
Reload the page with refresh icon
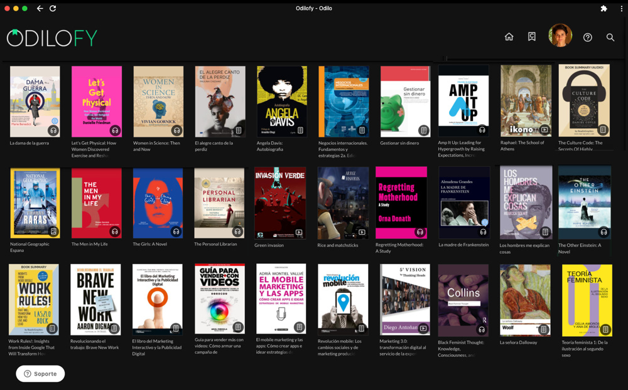click(x=53, y=8)
